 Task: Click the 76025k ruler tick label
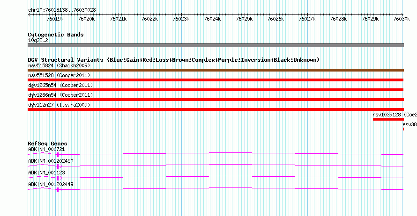click(x=244, y=19)
